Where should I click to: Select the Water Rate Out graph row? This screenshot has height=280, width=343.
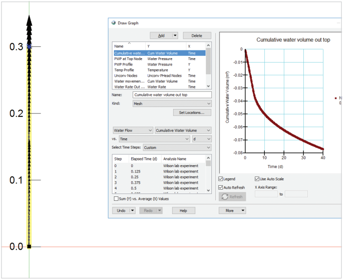pos(160,86)
